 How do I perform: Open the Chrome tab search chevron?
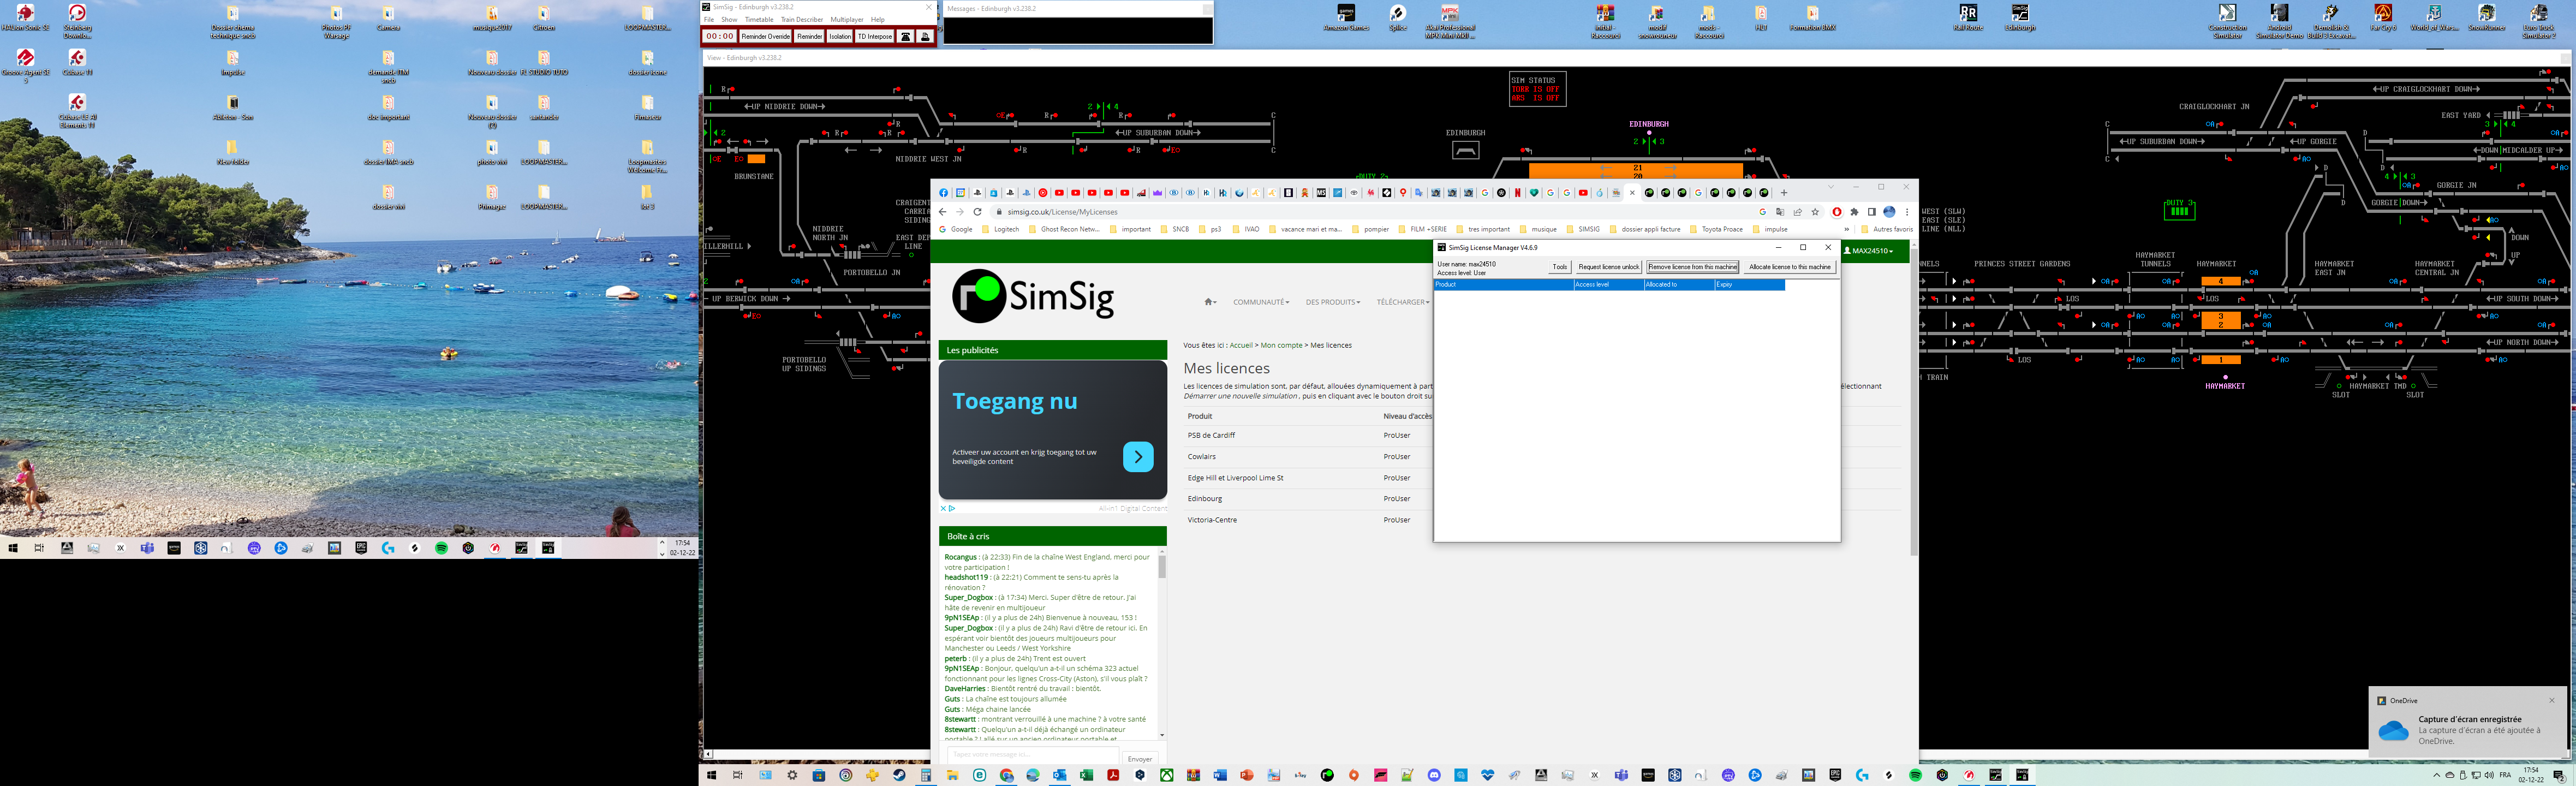pyautogui.click(x=1831, y=187)
